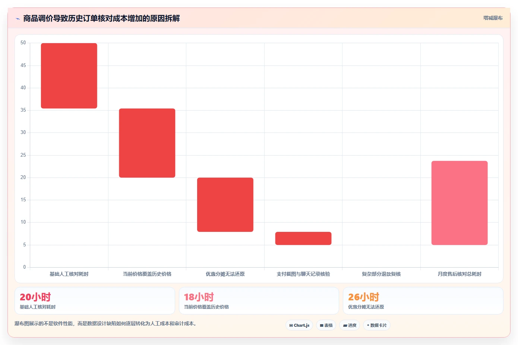Viewport: 518px width, 345px height.
Task: Click the y-axis tick label 15
Action: coord(23,200)
